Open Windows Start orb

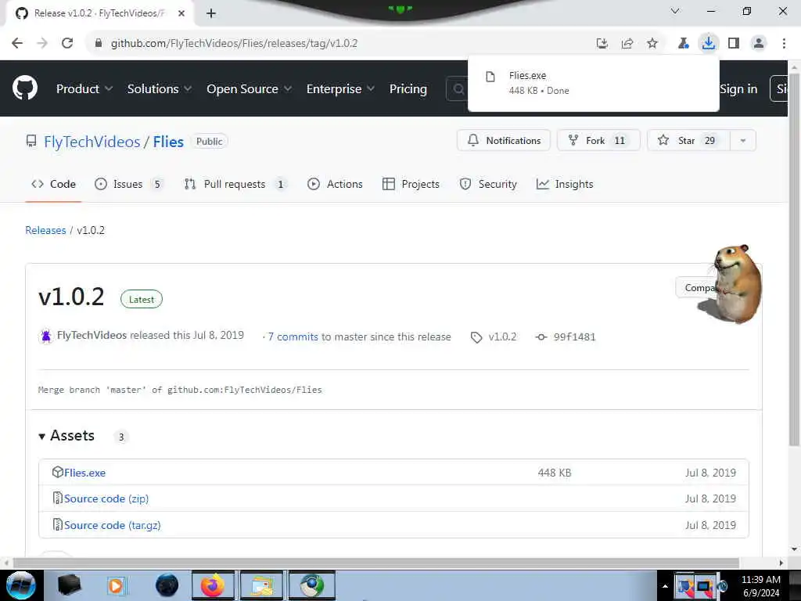tap(21, 585)
